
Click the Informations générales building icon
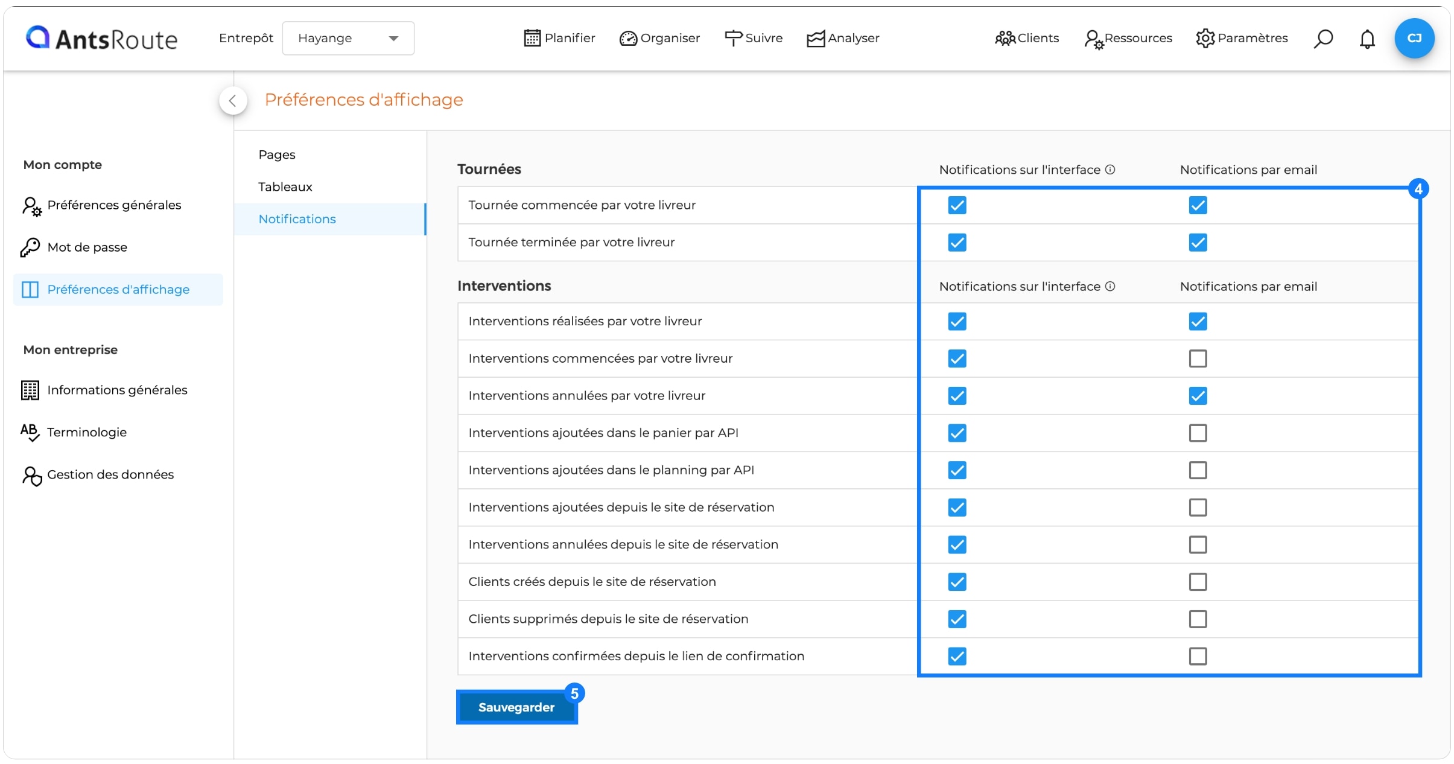[x=30, y=390]
